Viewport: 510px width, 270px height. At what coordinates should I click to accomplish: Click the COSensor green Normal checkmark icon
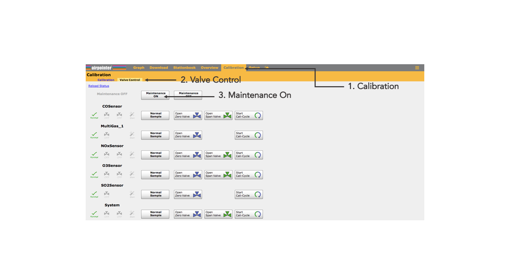94,115
